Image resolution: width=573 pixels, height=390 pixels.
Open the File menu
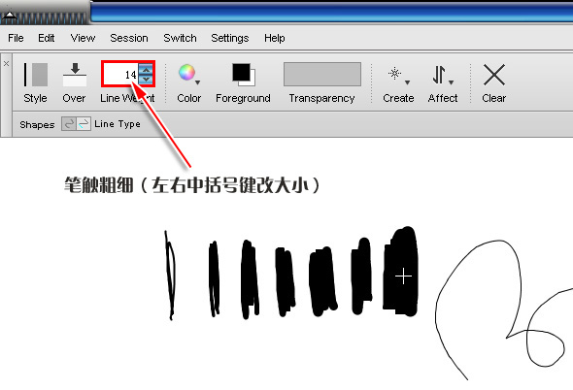[16, 38]
